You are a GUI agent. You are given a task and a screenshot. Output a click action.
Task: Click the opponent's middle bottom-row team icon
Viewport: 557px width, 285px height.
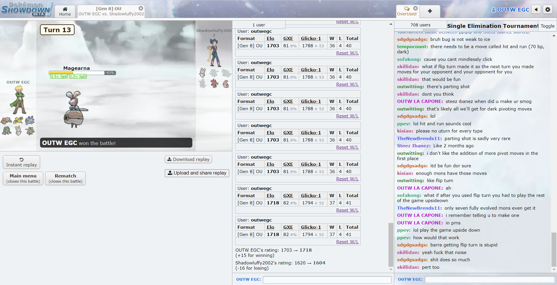tap(214, 83)
